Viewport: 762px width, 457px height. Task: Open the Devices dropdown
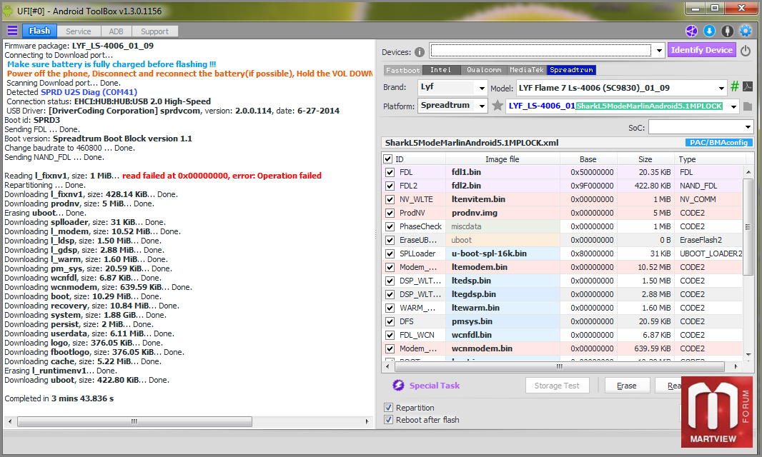pyautogui.click(x=659, y=51)
